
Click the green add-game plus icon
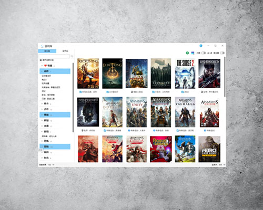[187, 53]
